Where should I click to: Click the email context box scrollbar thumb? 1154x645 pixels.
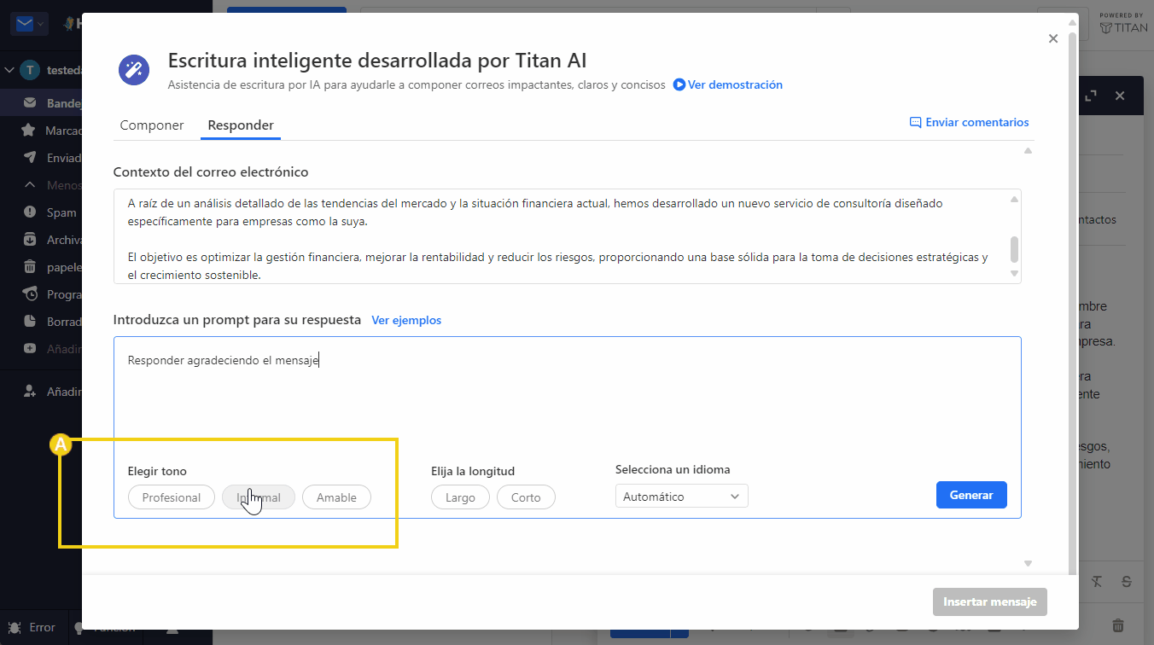1014,249
